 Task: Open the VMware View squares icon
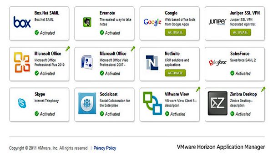pyautogui.click(x=152, y=103)
